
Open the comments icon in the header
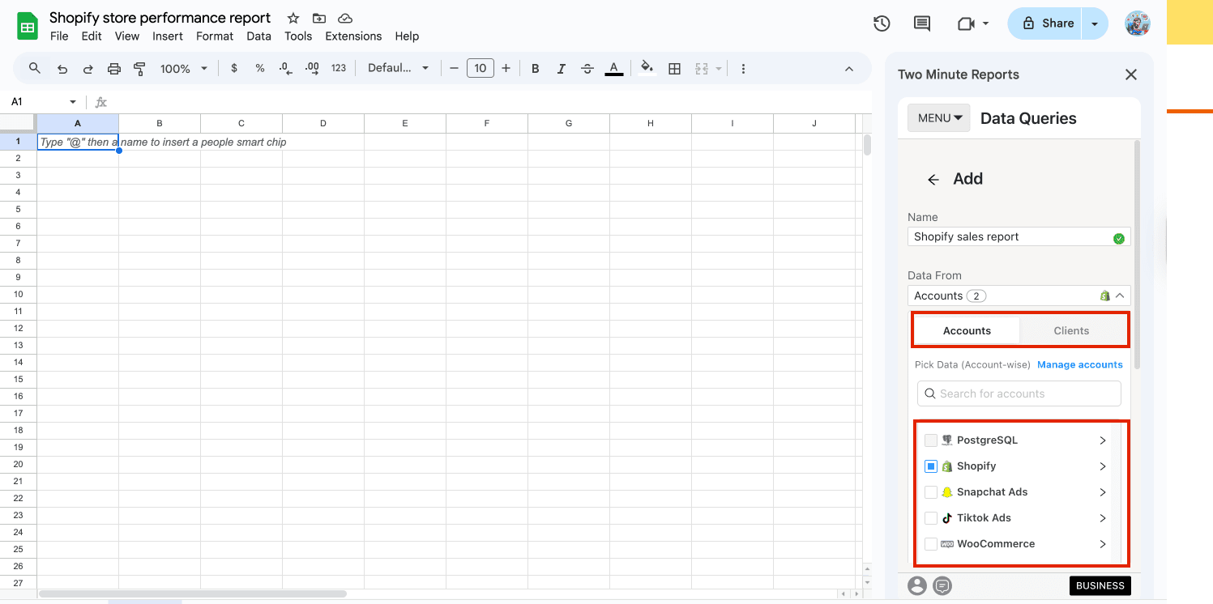click(922, 23)
